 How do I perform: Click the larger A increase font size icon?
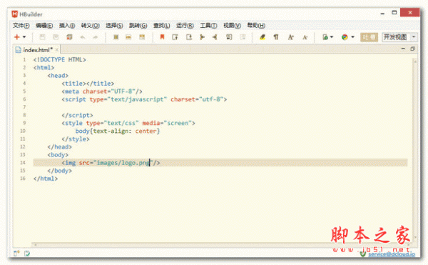pos(291,37)
